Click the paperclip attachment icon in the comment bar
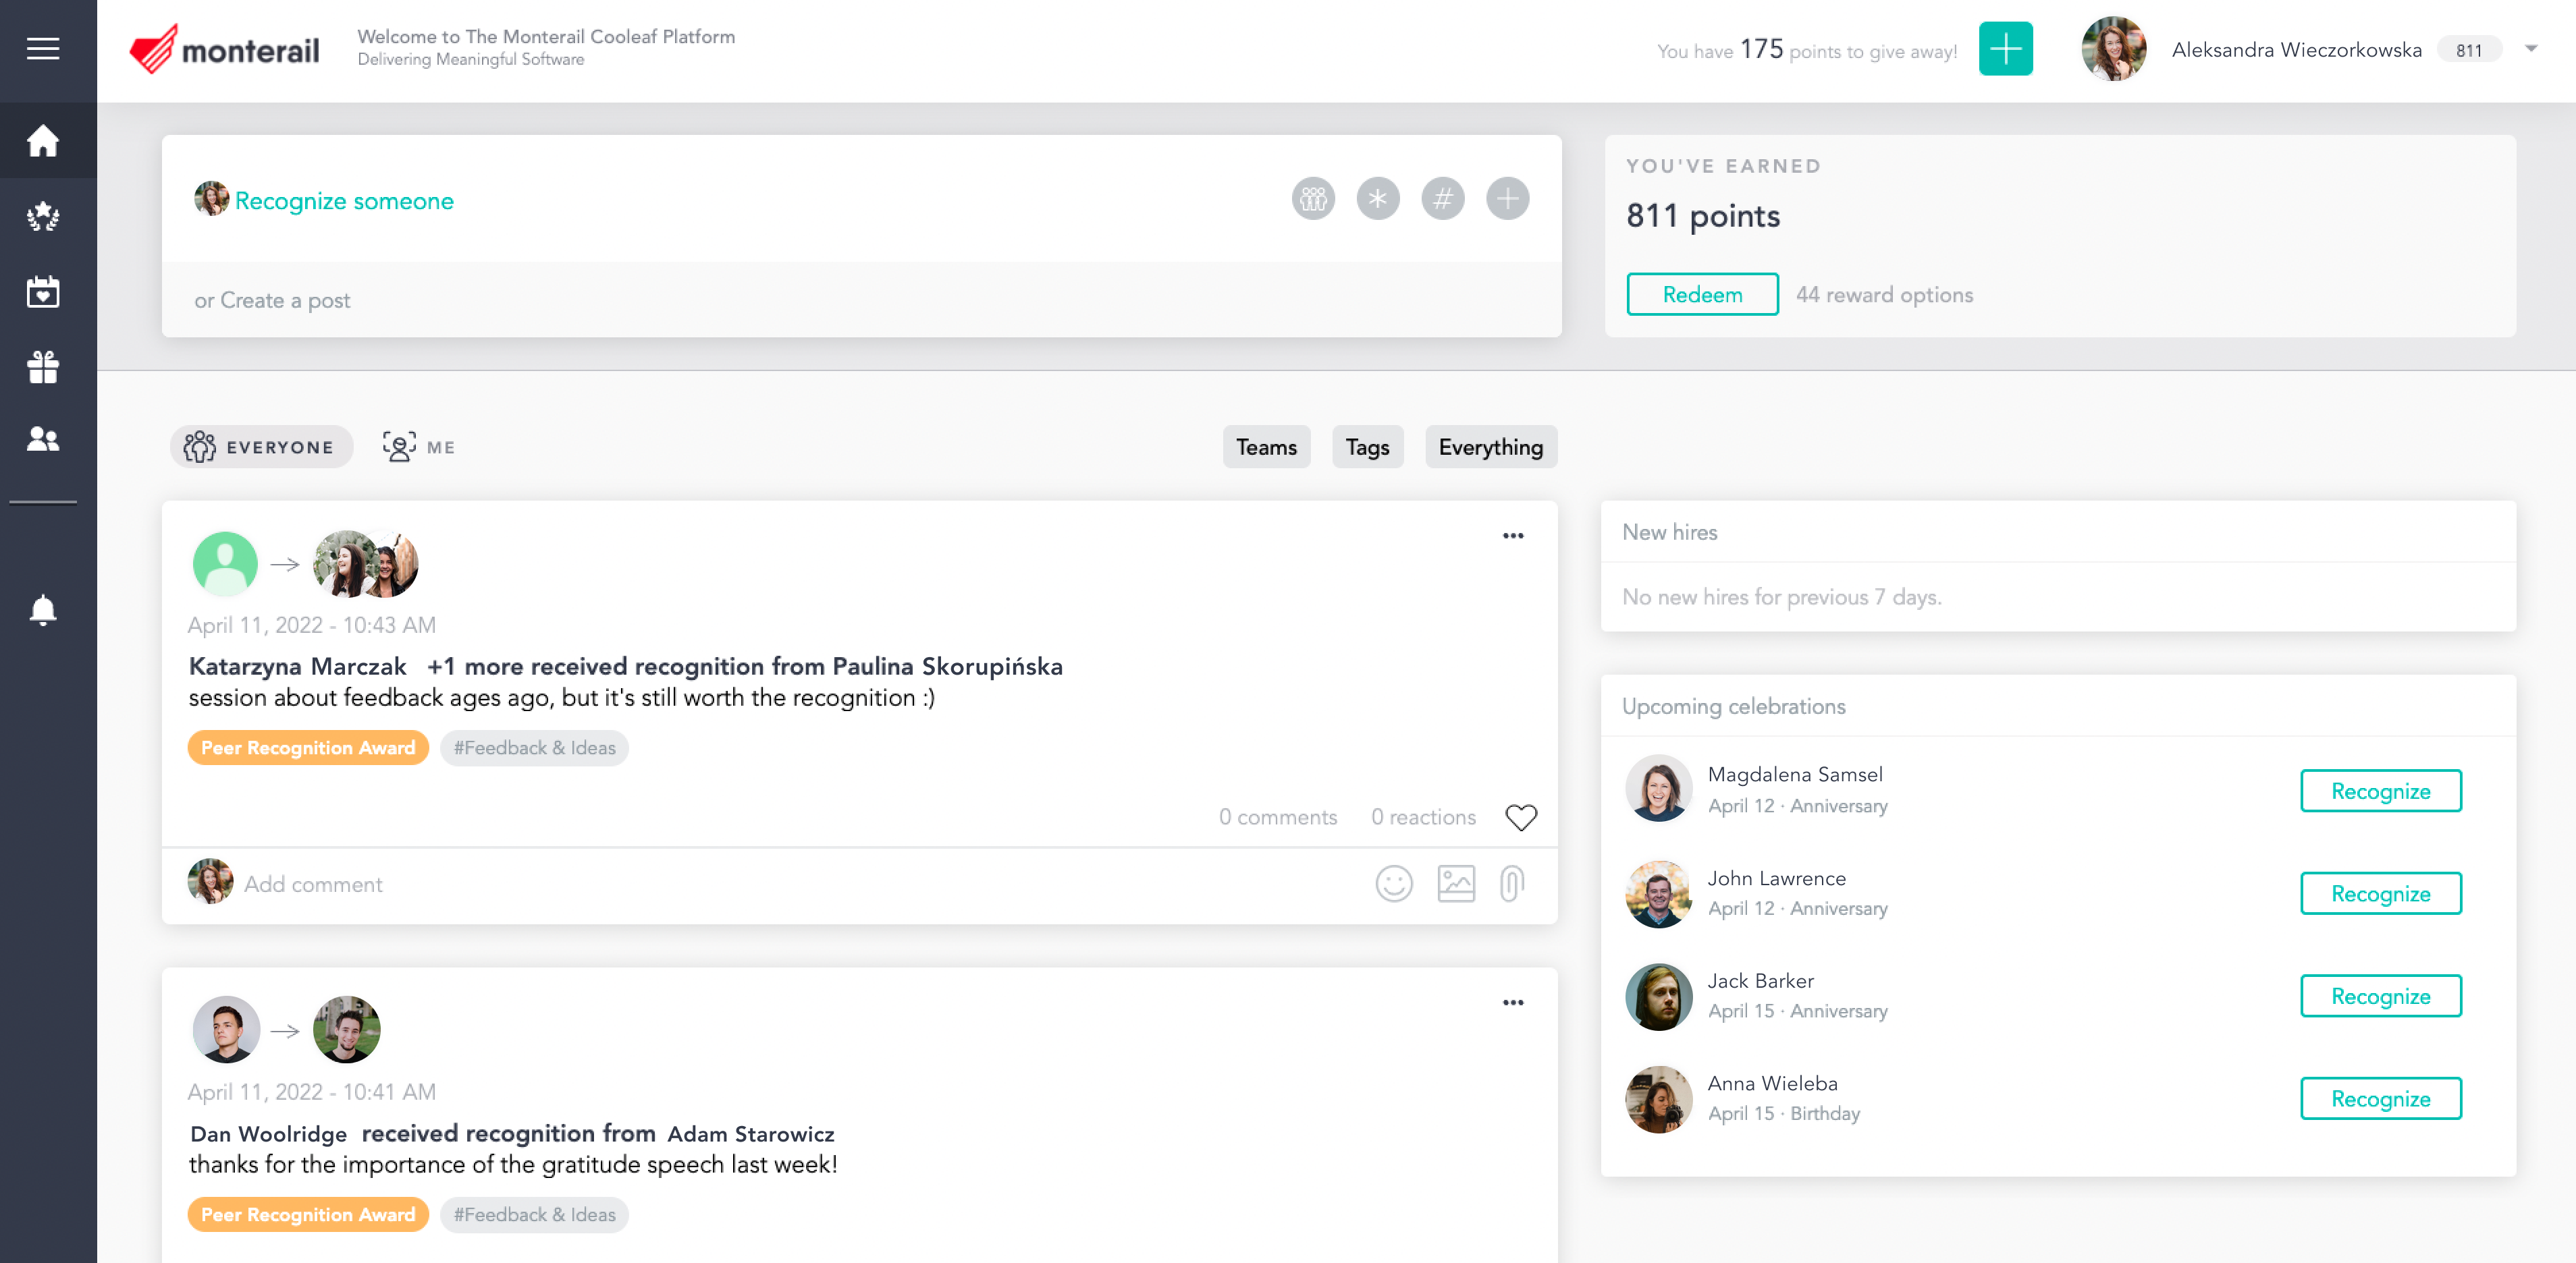 coord(1512,885)
